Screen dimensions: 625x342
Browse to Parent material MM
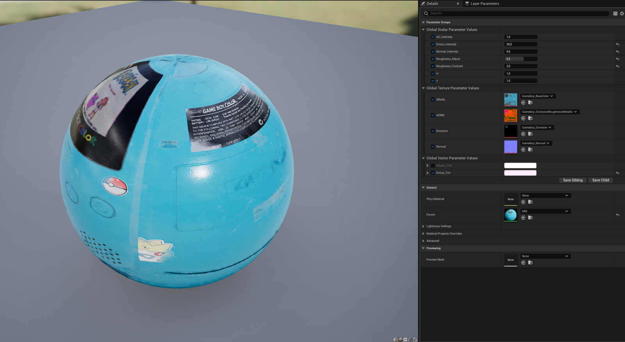pyautogui.click(x=530, y=217)
